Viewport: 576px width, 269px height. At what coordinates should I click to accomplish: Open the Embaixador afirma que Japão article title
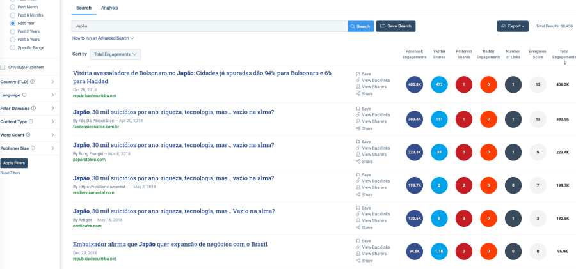170,245
